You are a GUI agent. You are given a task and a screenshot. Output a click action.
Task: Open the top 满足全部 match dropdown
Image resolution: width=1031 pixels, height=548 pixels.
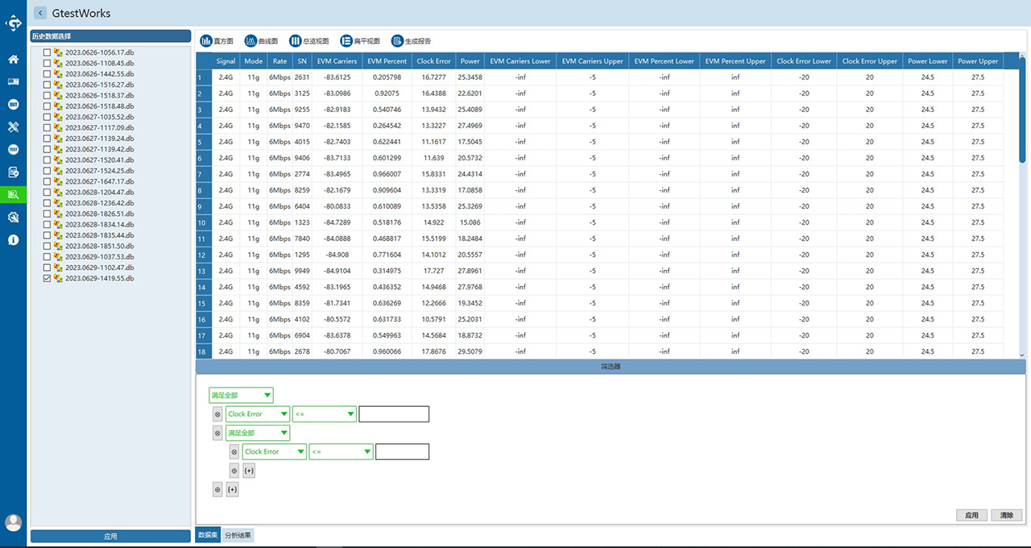click(x=241, y=395)
